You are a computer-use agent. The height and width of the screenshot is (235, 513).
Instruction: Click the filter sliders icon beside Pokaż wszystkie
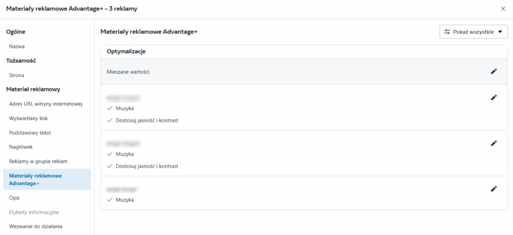pos(447,32)
